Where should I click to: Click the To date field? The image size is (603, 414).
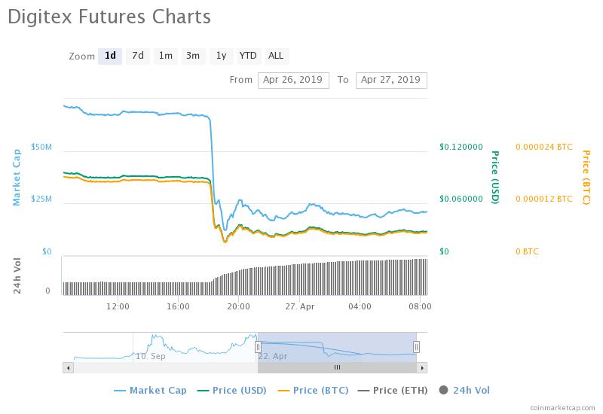[x=390, y=80]
